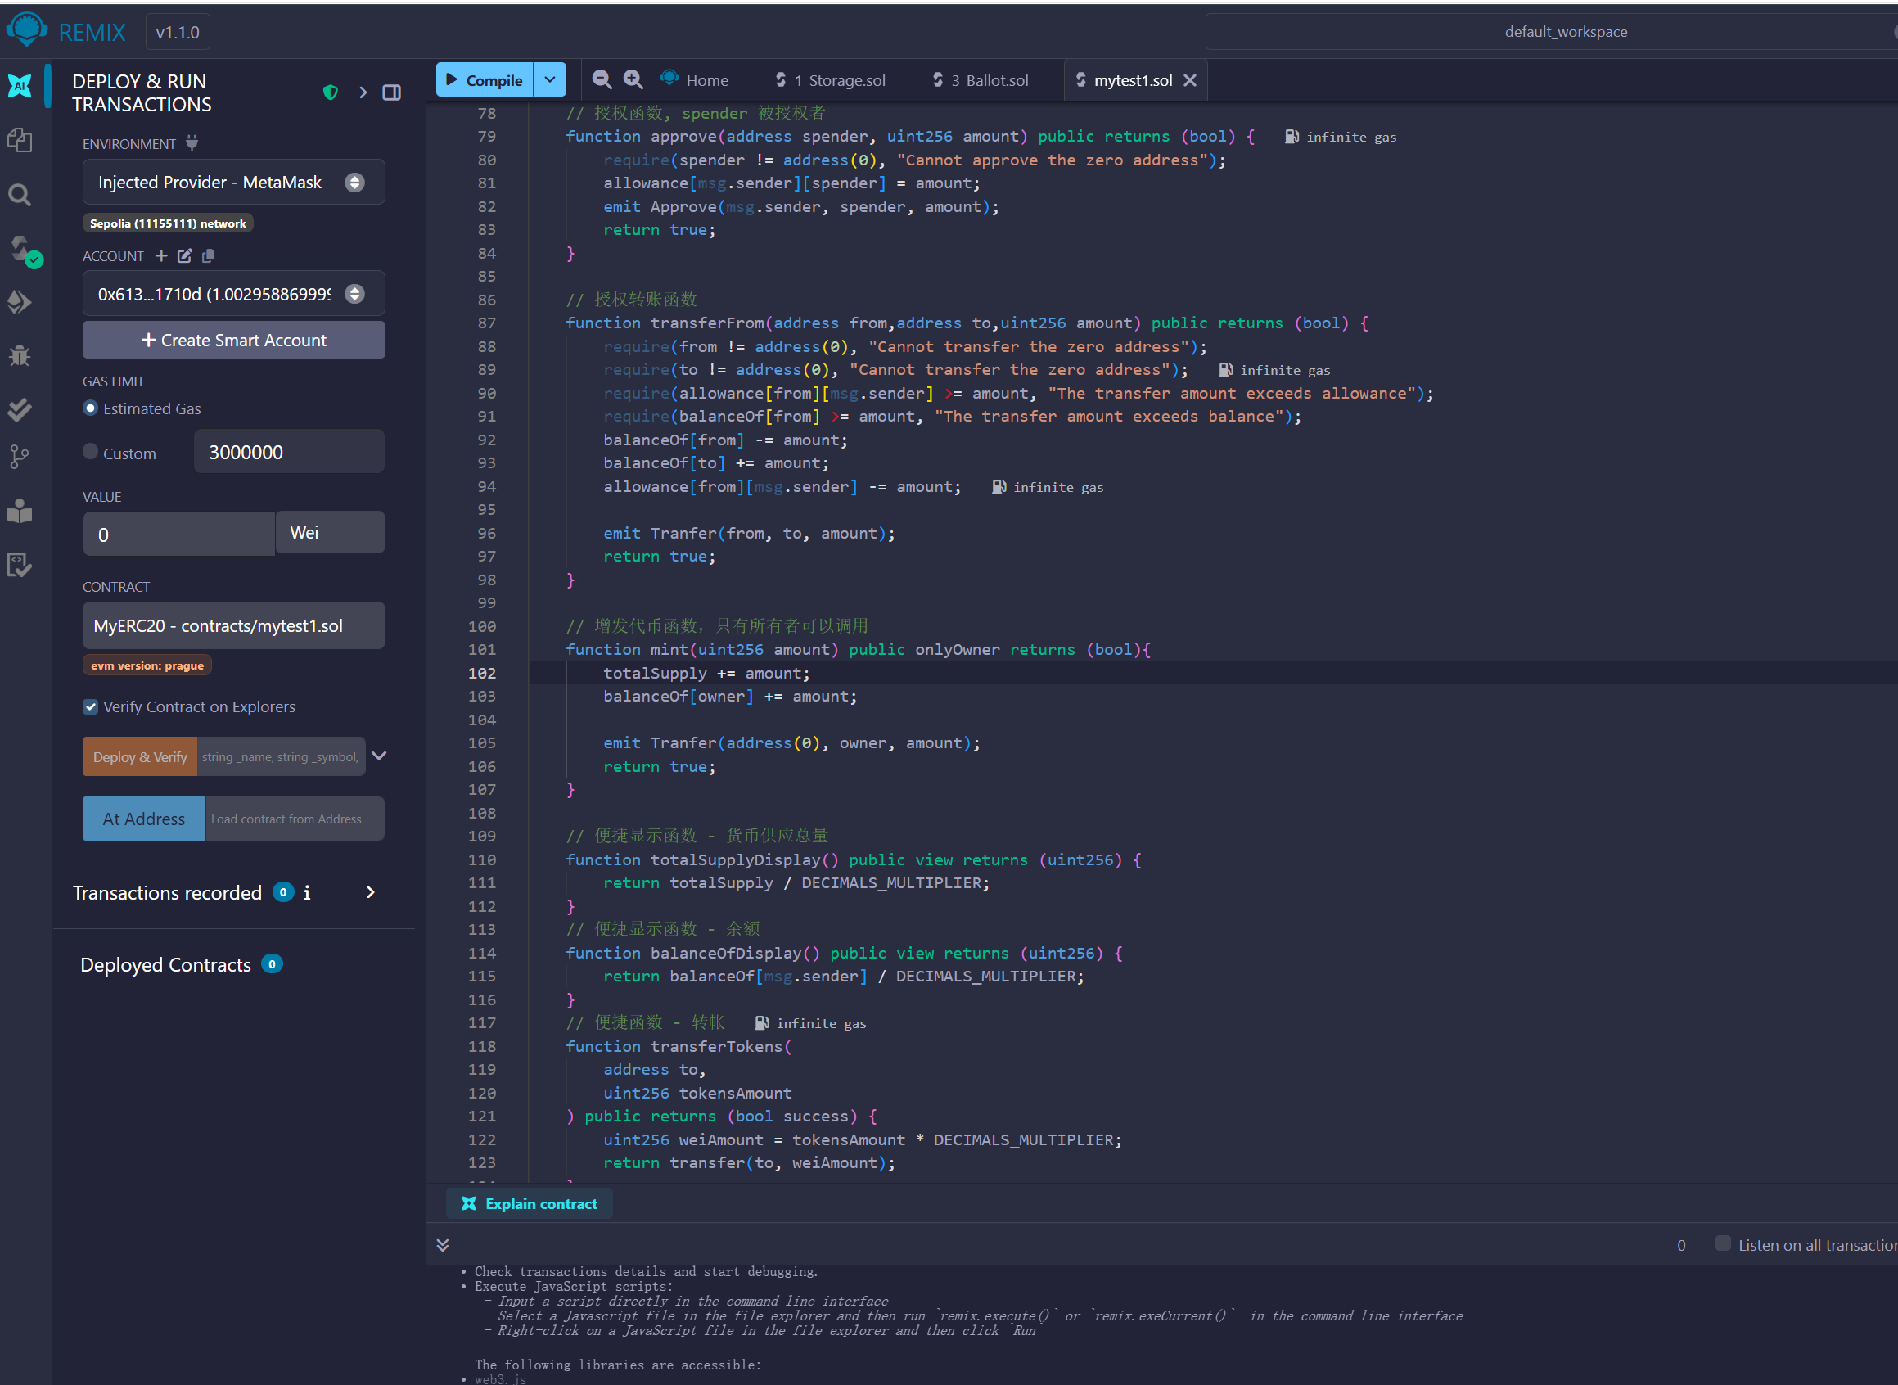Click the Explain contract button

[530, 1204]
